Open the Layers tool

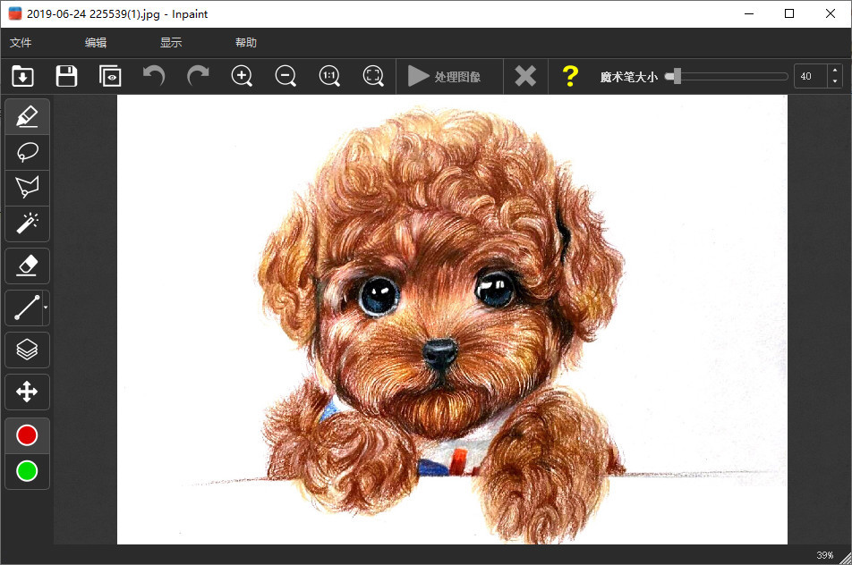point(27,350)
